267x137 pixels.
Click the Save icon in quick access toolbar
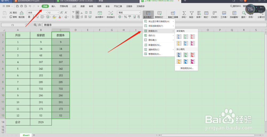click(x=17, y=6)
